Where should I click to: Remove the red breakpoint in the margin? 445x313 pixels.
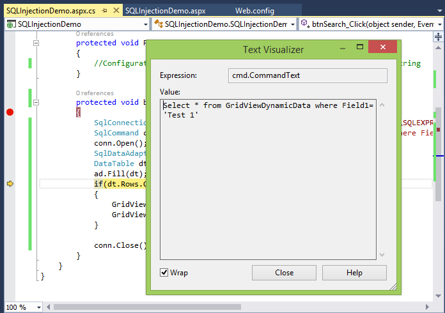click(x=10, y=112)
